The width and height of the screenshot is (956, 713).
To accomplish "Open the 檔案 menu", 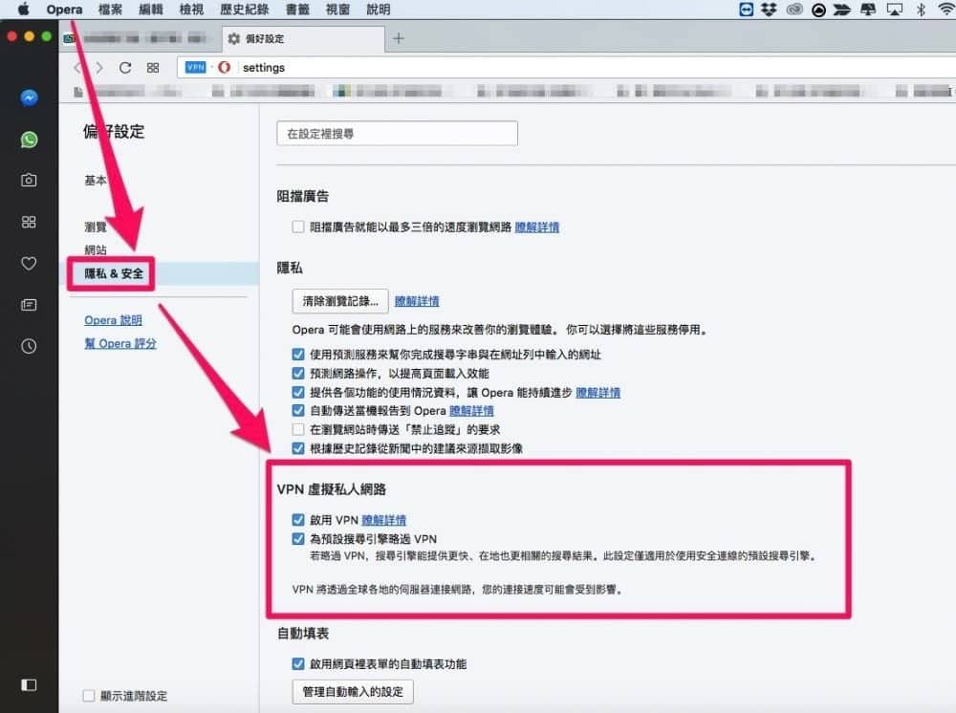I will (x=110, y=10).
